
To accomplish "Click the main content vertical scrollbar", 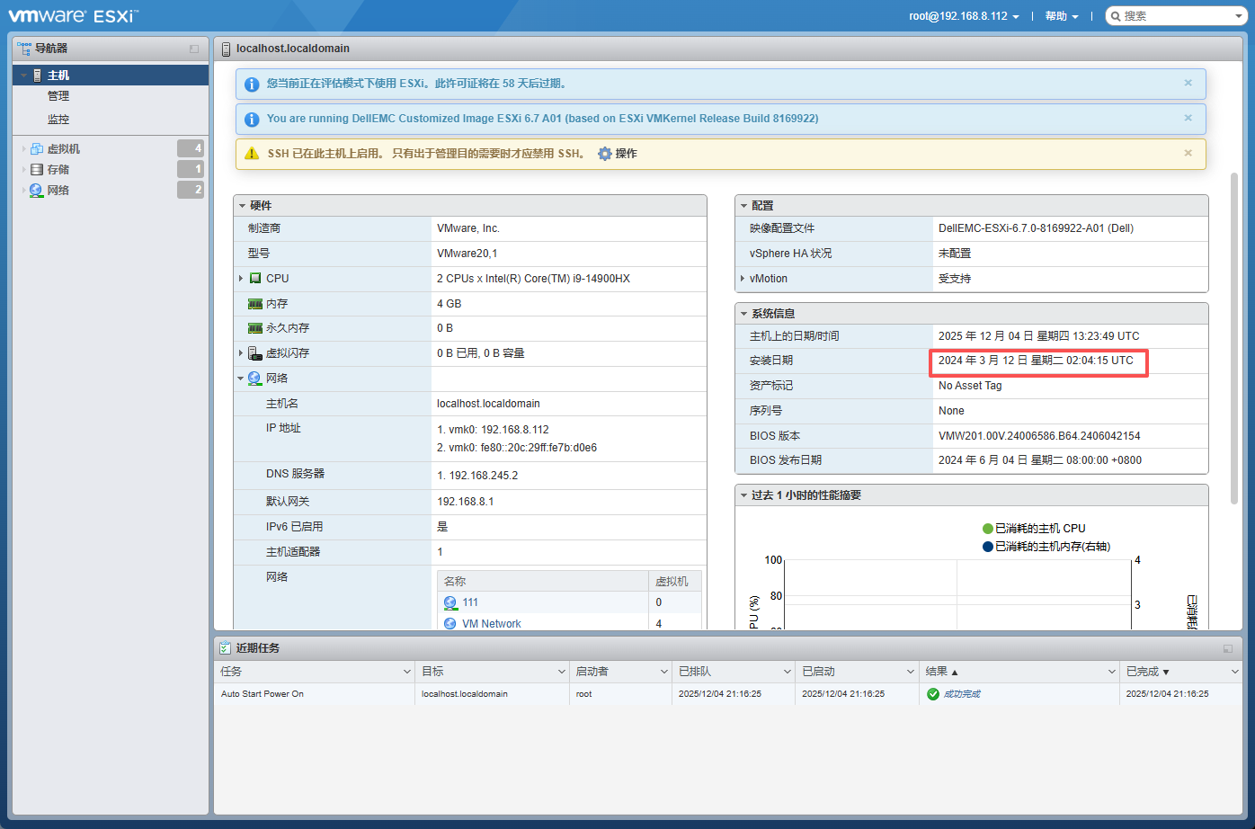I will 1234,337.
